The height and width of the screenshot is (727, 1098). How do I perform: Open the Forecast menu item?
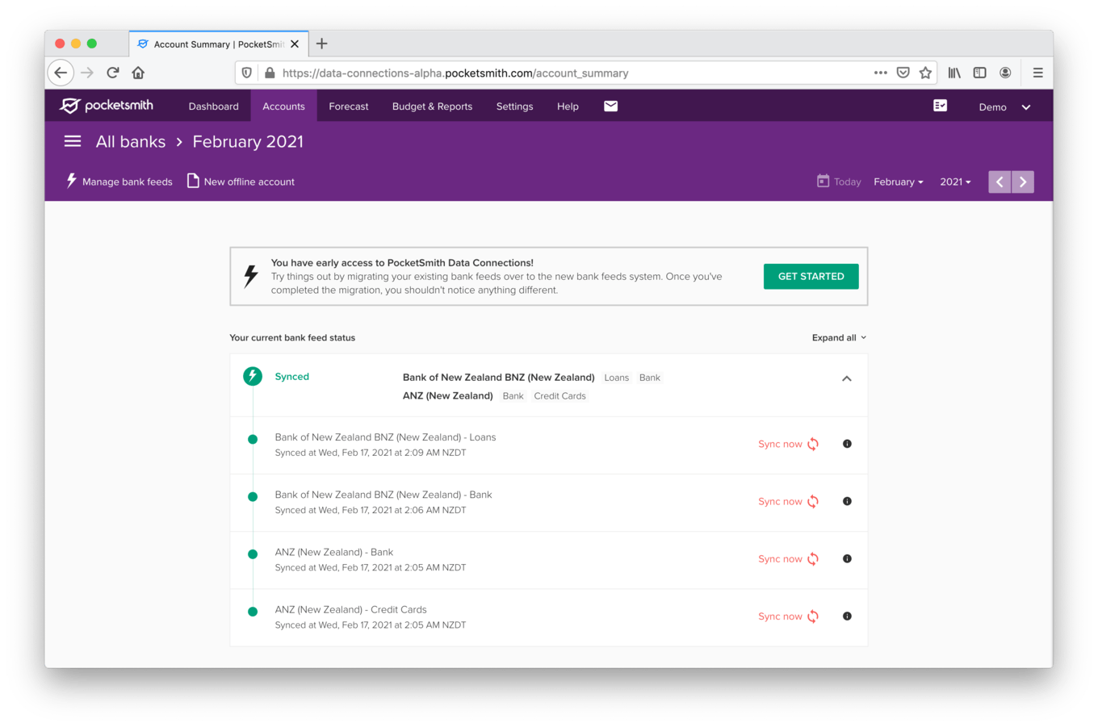click(349, 107)
